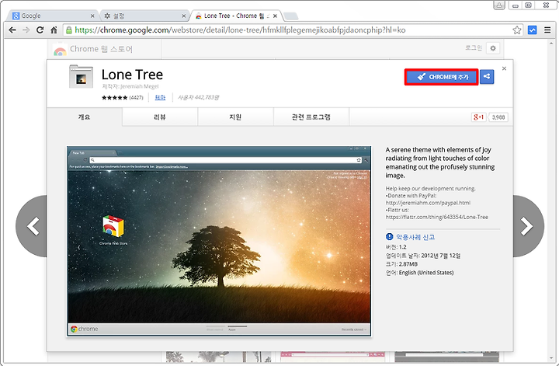Viewport: 559px width, 366px height.
Task: Click the 3,988 plus-one count
Action: [x=498, y=117]
